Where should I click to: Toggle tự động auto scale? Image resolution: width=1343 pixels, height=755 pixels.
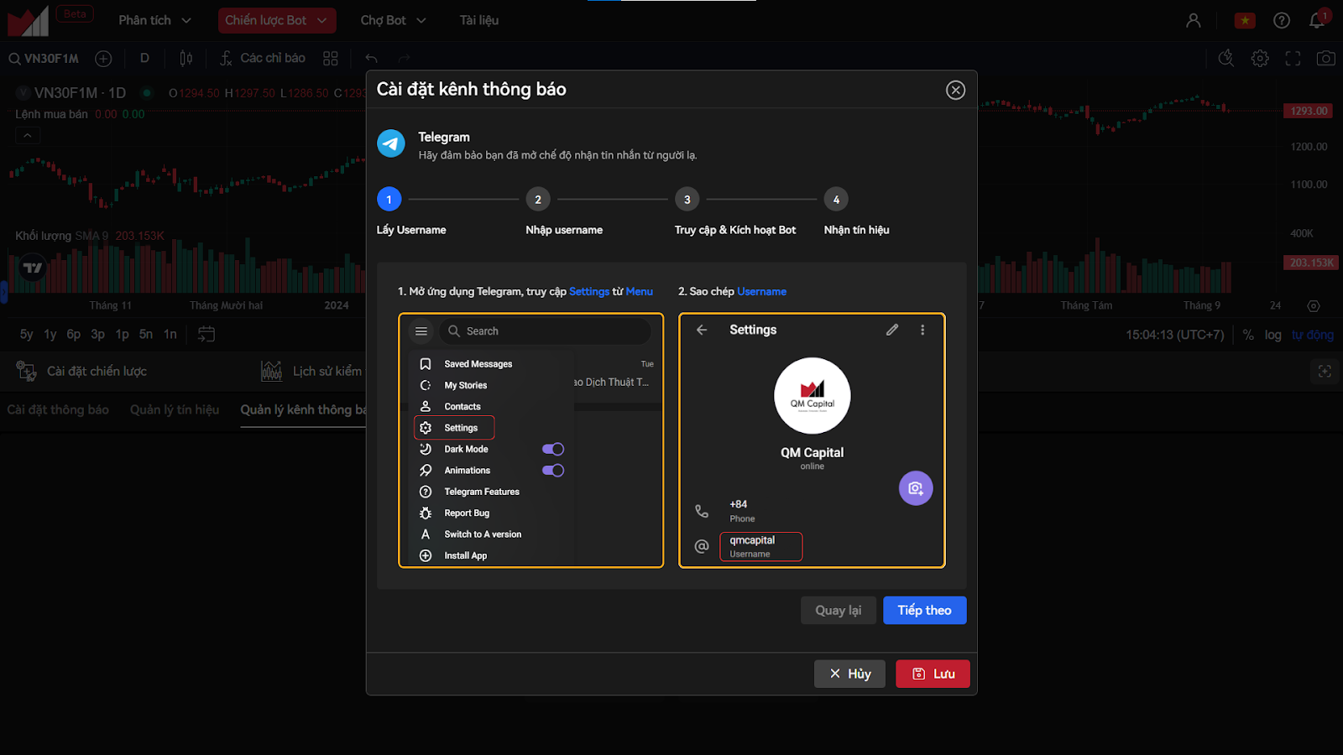tap(1313, 335)
